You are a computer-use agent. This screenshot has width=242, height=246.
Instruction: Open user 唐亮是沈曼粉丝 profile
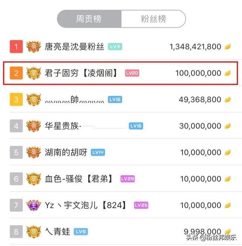74,46
